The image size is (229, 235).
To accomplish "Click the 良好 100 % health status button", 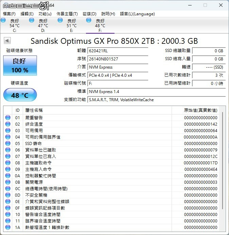I will coord(20,66).
